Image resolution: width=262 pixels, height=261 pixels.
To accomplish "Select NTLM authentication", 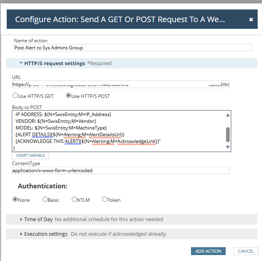I will (74, 199).
